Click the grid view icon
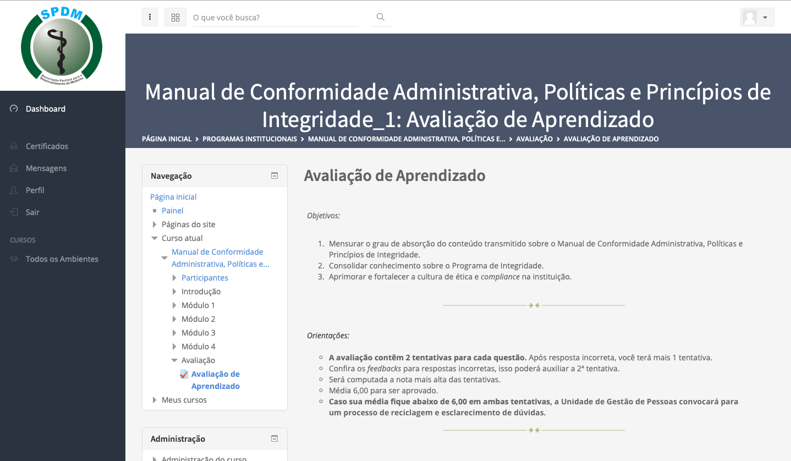 pos(175,18)
